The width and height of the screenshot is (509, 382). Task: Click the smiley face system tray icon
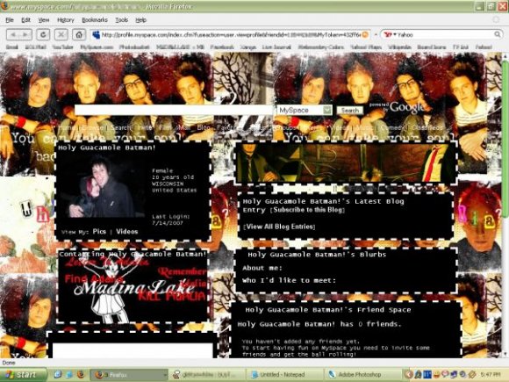click(x=437, y=374)
